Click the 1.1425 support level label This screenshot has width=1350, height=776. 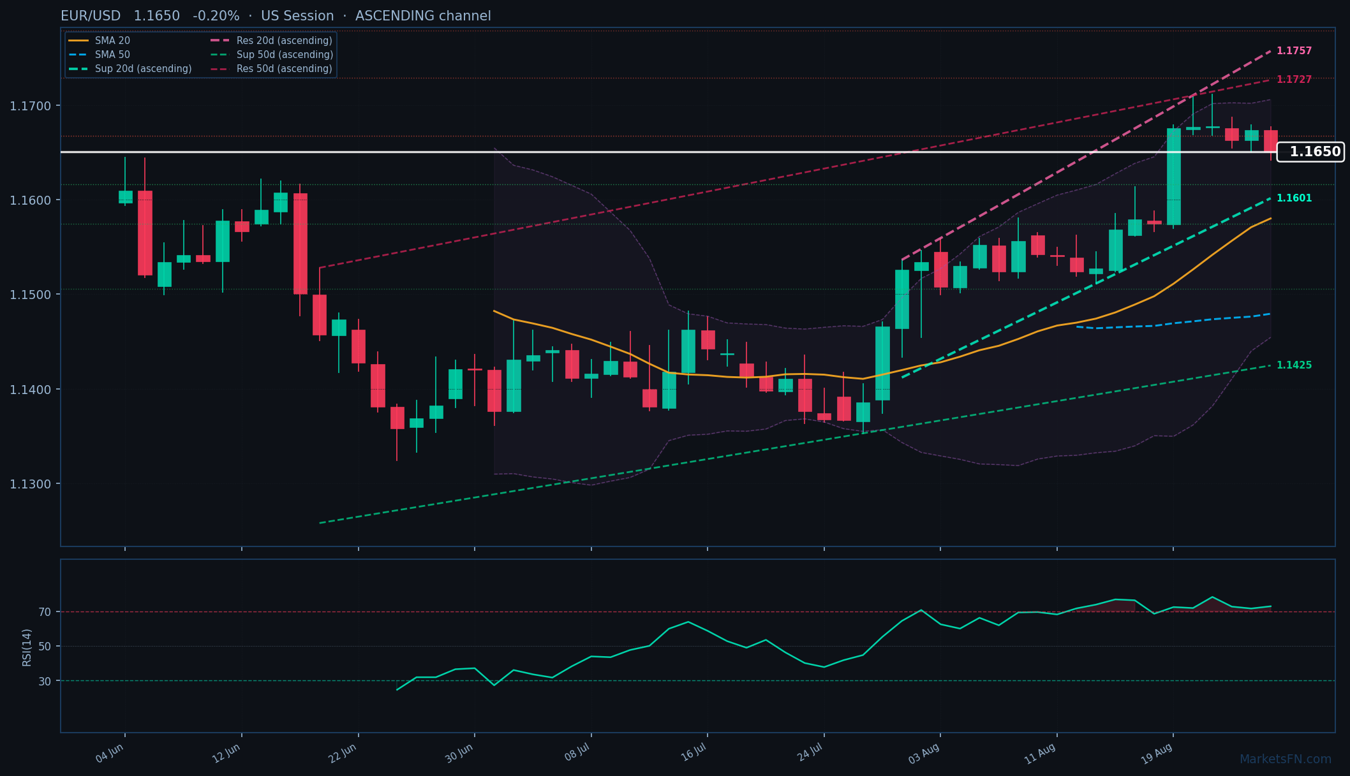pyautogui.click(x=1294, y=365)
